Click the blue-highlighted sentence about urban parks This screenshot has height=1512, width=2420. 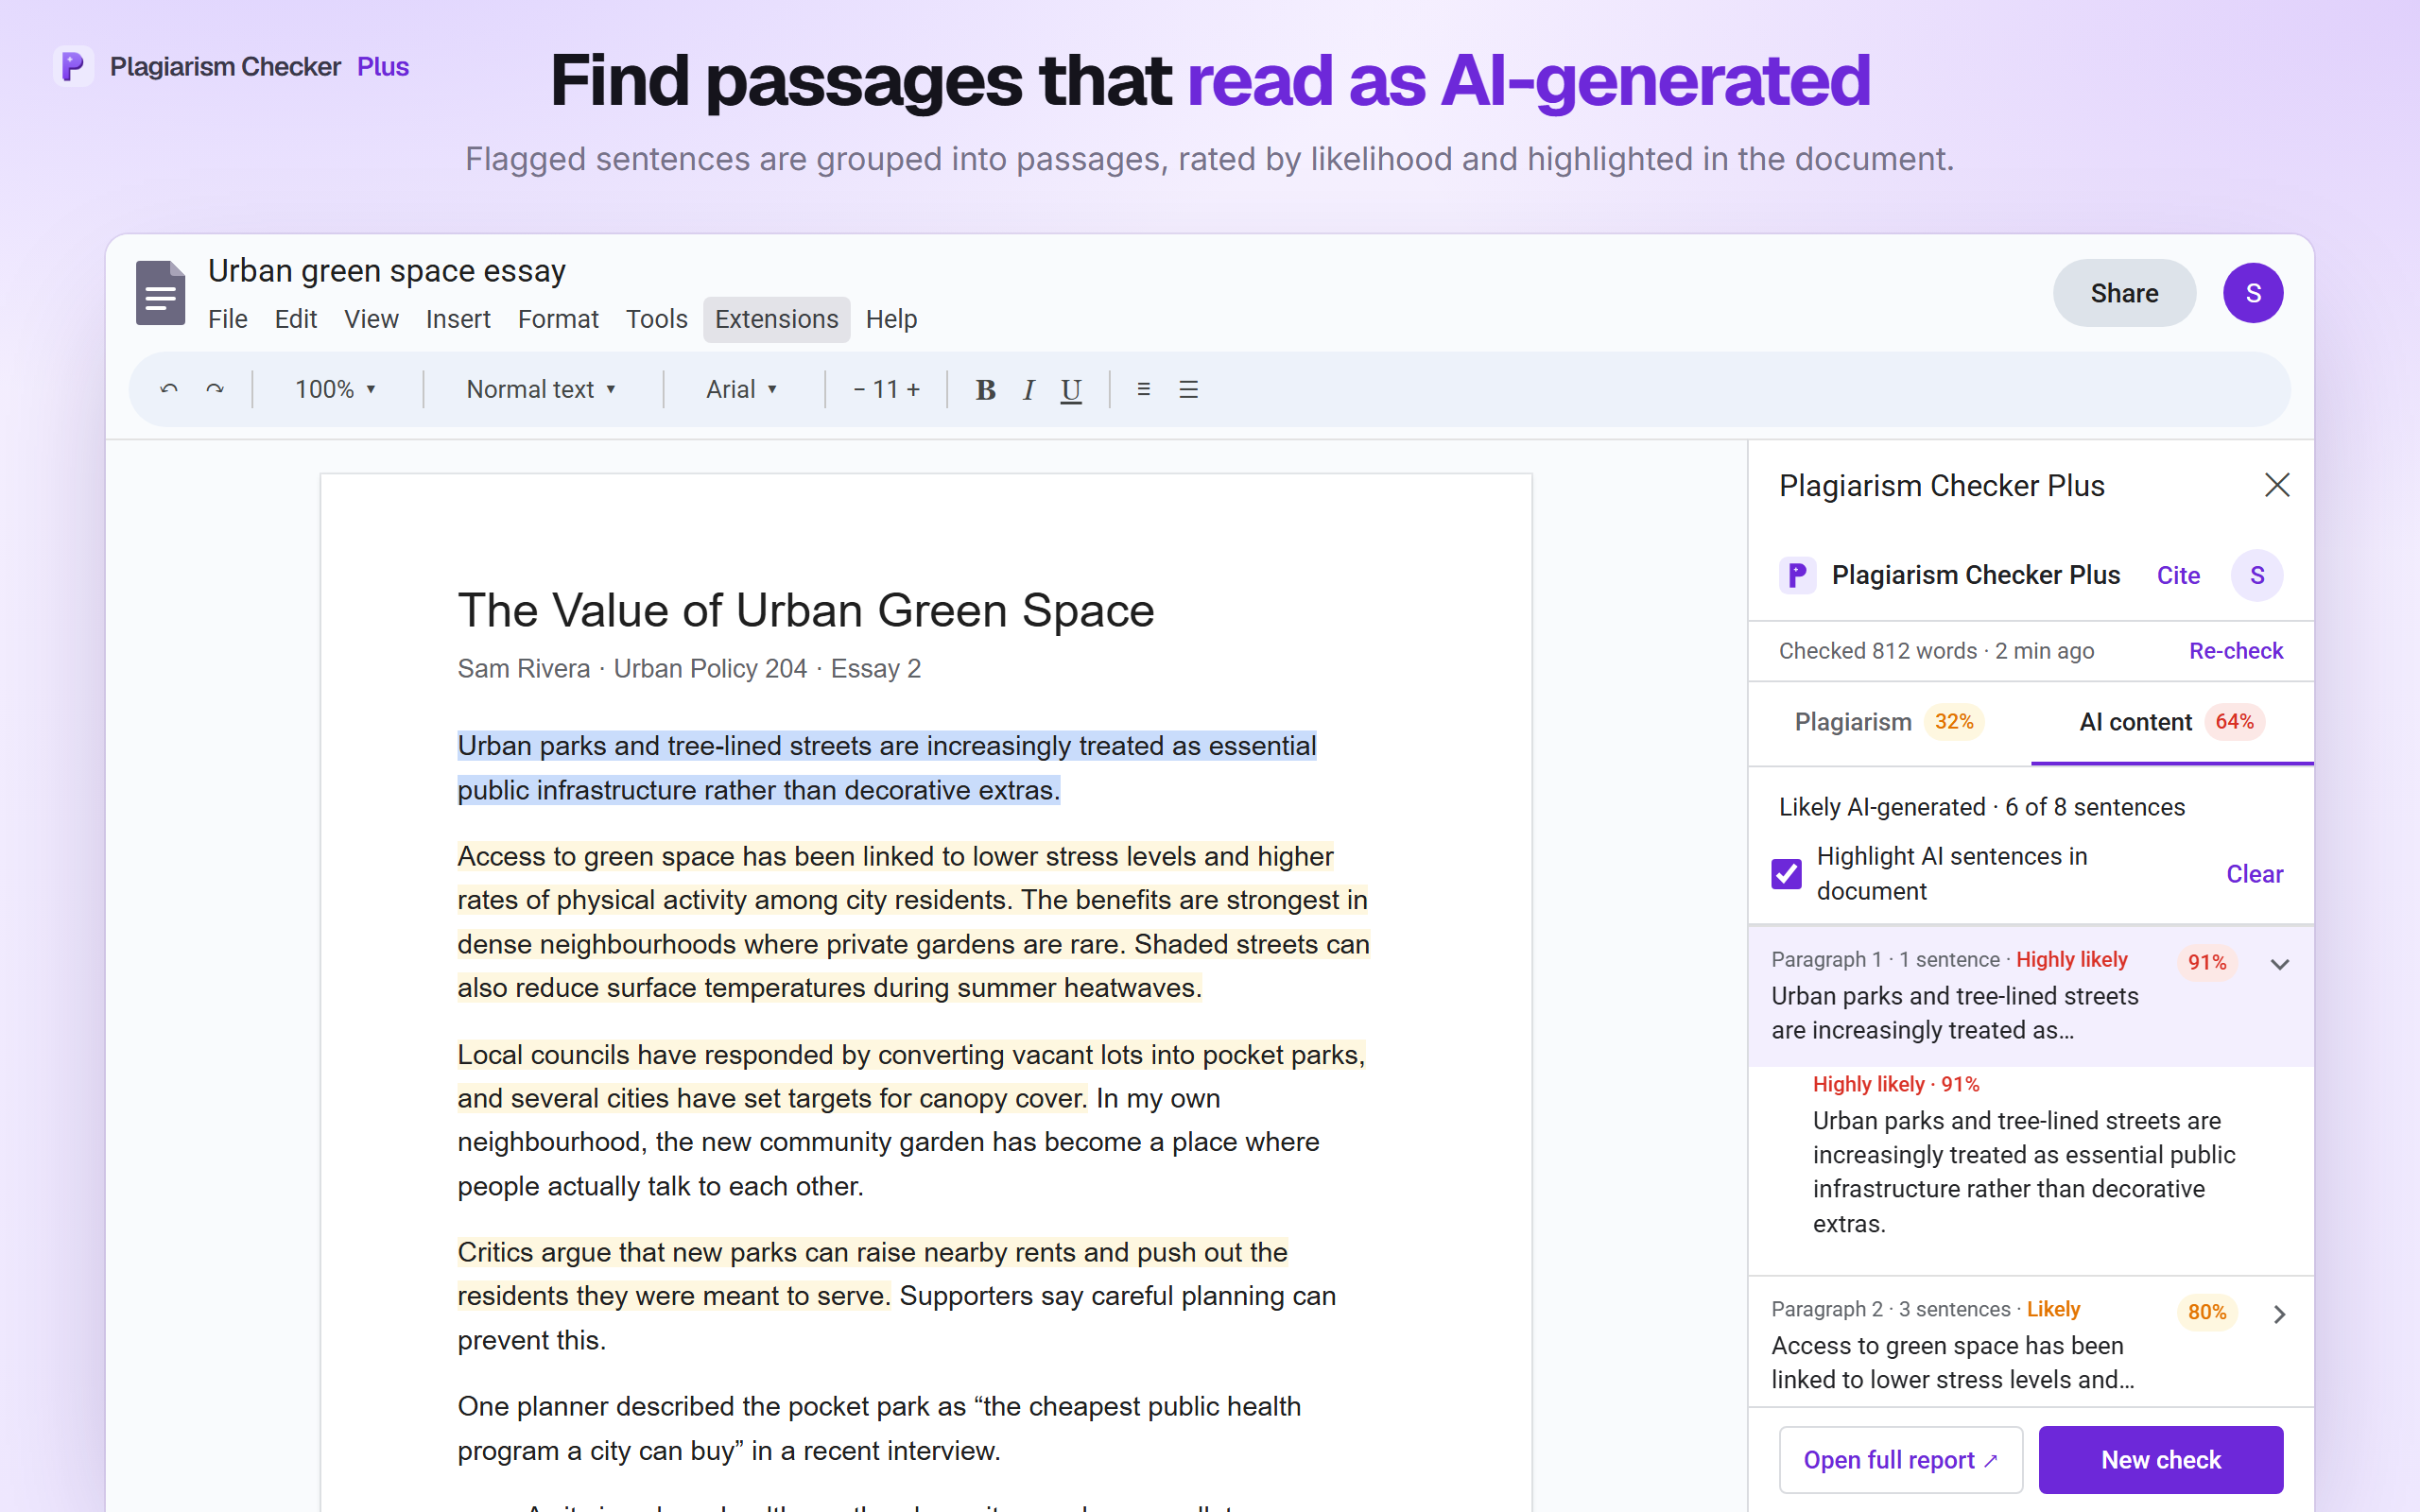coord(886,768)
